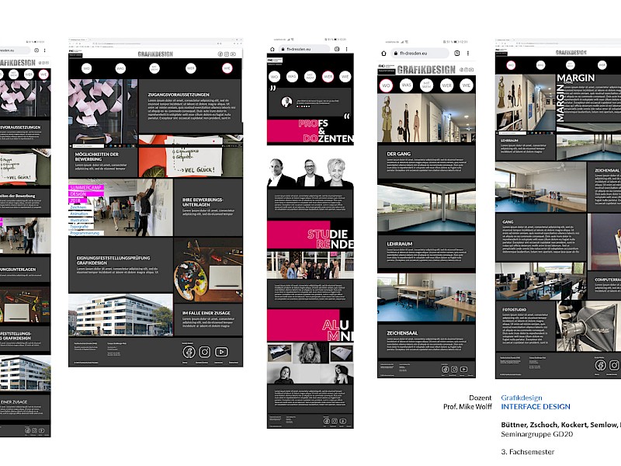This screenshot has height=466, width=621.
Task: Click WAS circle in Profs & Dozenten mobile mockup
Action: coord(292,76)
